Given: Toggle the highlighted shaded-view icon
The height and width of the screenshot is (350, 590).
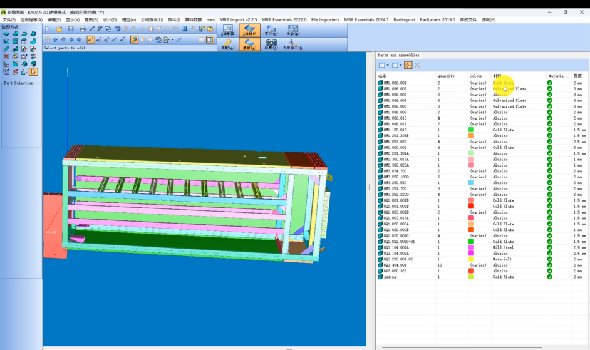Looking at the screenshot, I should (134, 39).
